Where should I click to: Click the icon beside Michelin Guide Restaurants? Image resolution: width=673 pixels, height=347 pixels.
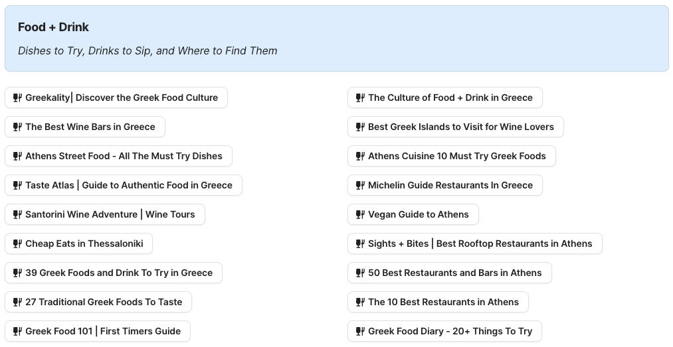pyautogui.click(x=360, y=185)
